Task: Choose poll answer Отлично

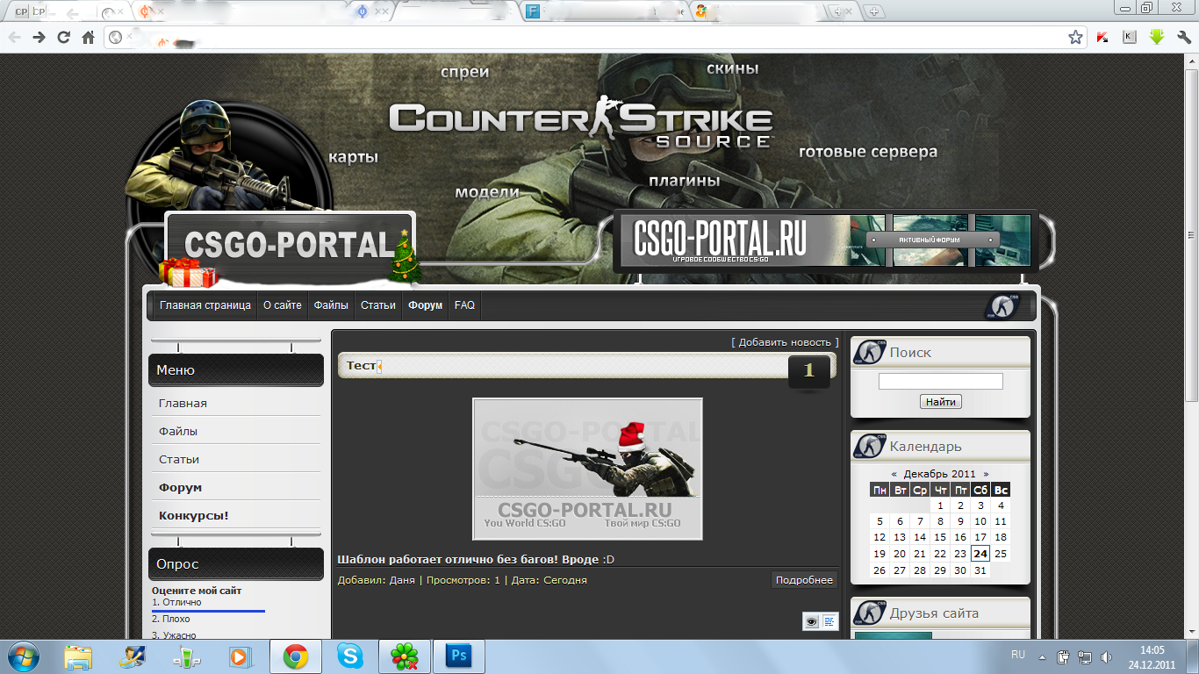Action: pyautogui.click(x=176, y=602)
